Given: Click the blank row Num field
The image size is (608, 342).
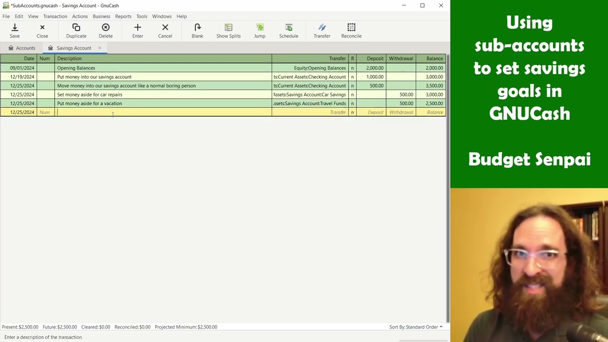Looking at the screenshot, I should pyautogui.click(x=46, y=113).
